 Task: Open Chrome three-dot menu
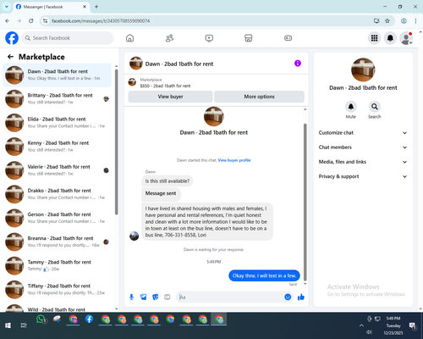coord(415,20)
